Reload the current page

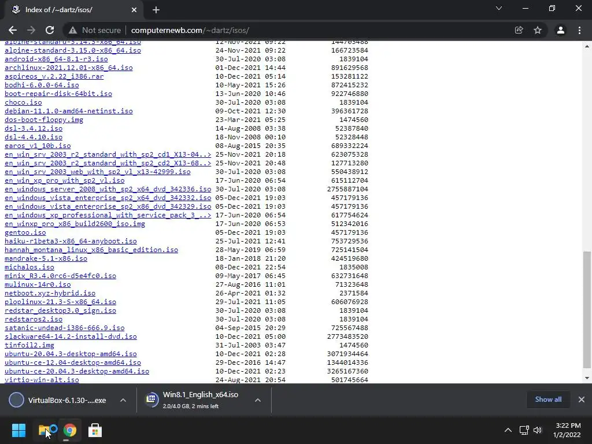tap(50, 30)
